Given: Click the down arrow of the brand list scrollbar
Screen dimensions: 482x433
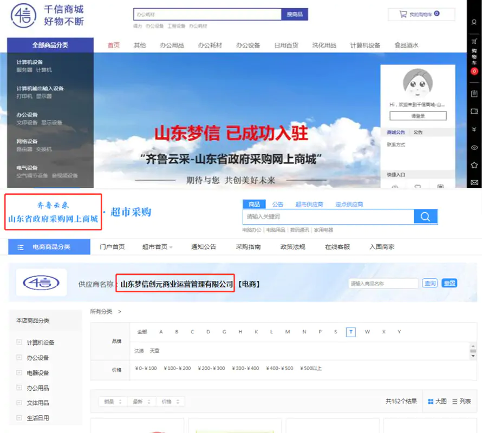Looking at the screenshot, I should click(x=473, y=356).
